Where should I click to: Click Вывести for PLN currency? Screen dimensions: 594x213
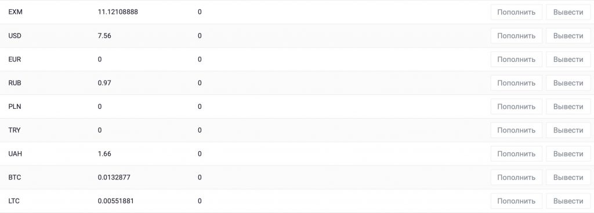click(x=568, y=106)
